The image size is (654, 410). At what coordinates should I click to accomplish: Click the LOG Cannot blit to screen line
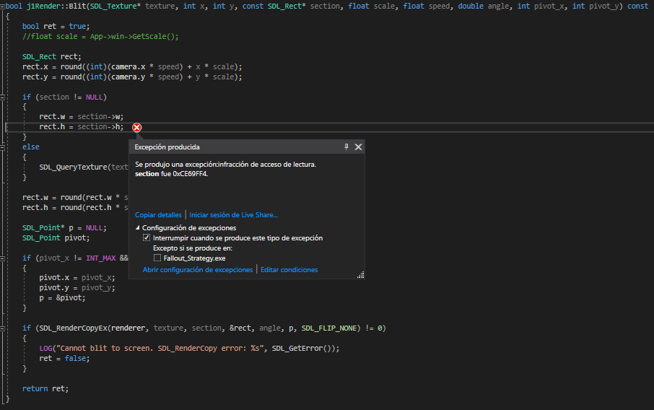click(x=189, y=348)
